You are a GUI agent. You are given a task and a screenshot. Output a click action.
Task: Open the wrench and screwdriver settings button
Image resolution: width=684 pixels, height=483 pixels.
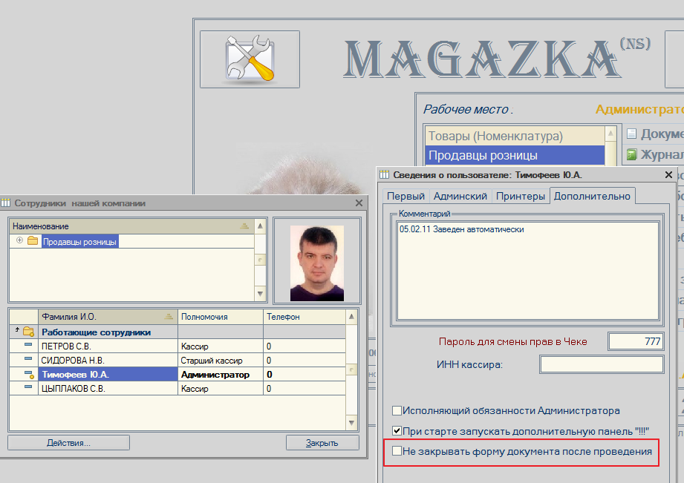tap(250, 59)
